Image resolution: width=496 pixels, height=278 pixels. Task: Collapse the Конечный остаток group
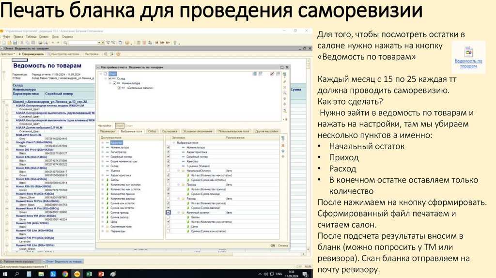click(x=178, y=213)
